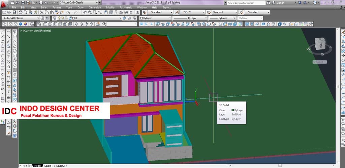Open the Express menu
This screenshot has height=168, width=345.
(166, 7)
